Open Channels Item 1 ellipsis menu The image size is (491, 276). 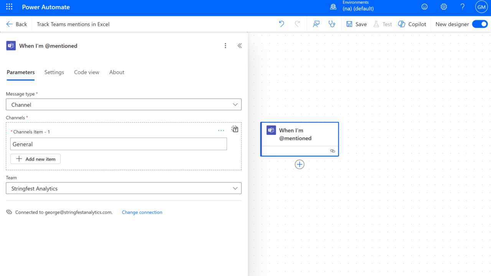[221, 131]
